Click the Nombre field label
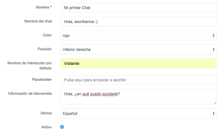 point(42,7)
